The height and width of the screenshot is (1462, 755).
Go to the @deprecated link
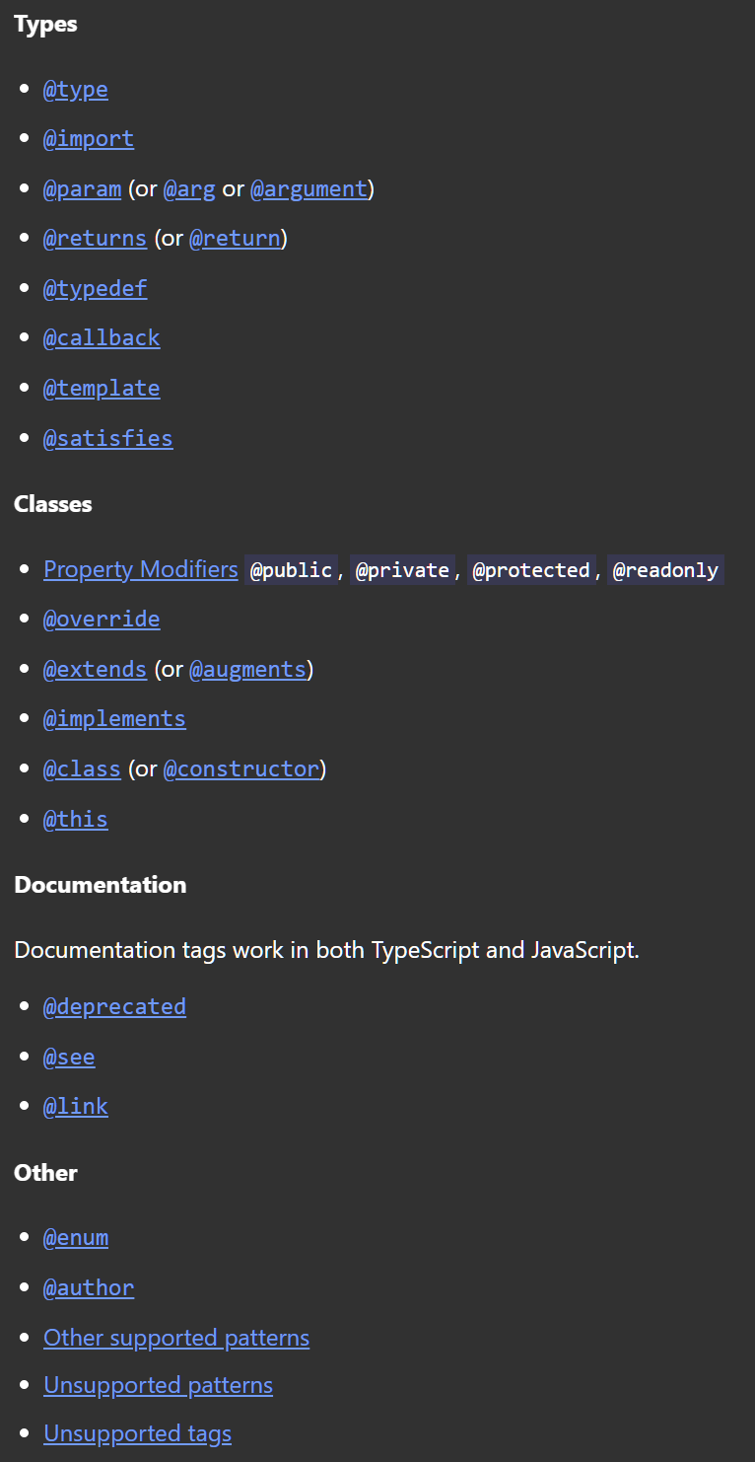point(114,1007)
